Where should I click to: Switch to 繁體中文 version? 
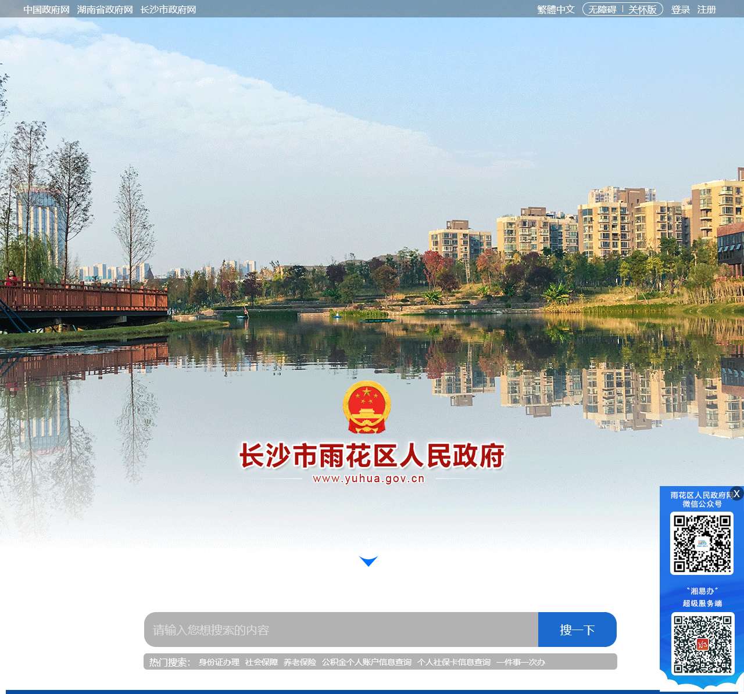pos(556,10)
